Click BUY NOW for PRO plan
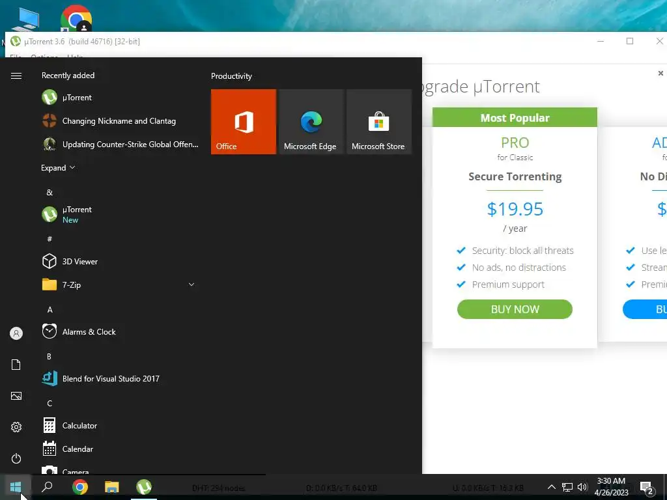Viewport: 667px width, 500px height. [515, 309]
